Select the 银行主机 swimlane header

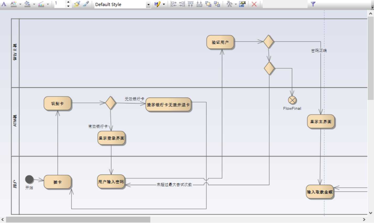click(15, 53)
